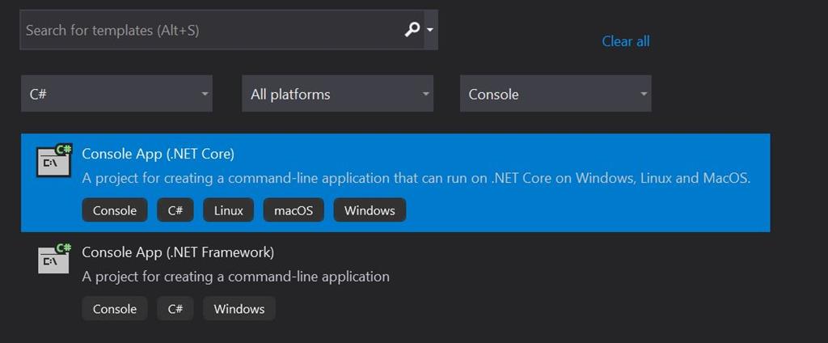Click the Clear all link
Screen dimensions: 828x343
click(x=626, y=41)
